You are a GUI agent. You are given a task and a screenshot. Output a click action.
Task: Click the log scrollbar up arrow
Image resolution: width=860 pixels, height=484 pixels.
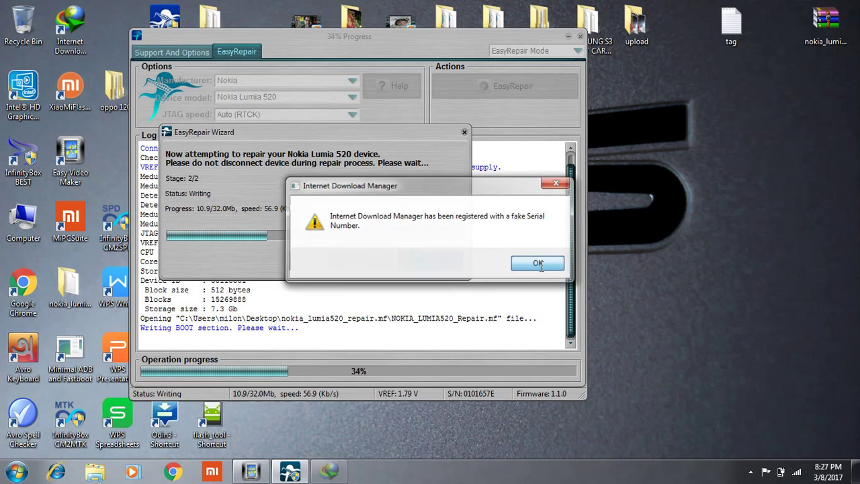coord(570,147)
